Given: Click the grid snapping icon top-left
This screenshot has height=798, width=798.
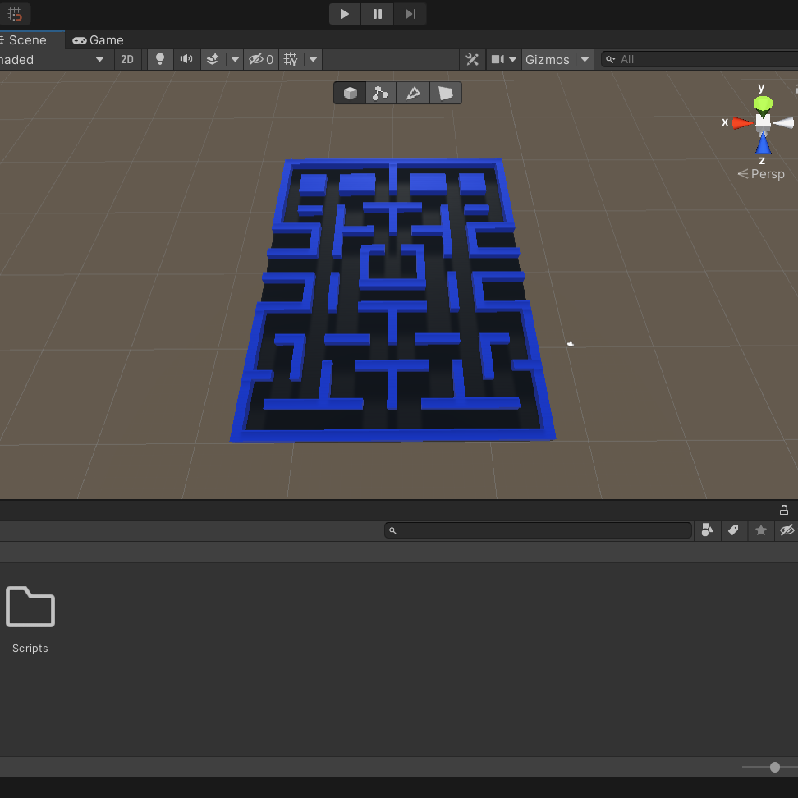Looking at the screenshot, I should pos(15,14).
